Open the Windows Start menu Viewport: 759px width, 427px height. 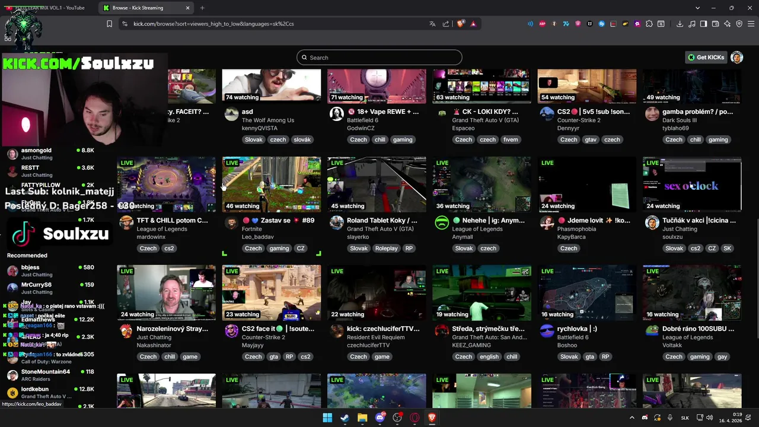(327, 418)
